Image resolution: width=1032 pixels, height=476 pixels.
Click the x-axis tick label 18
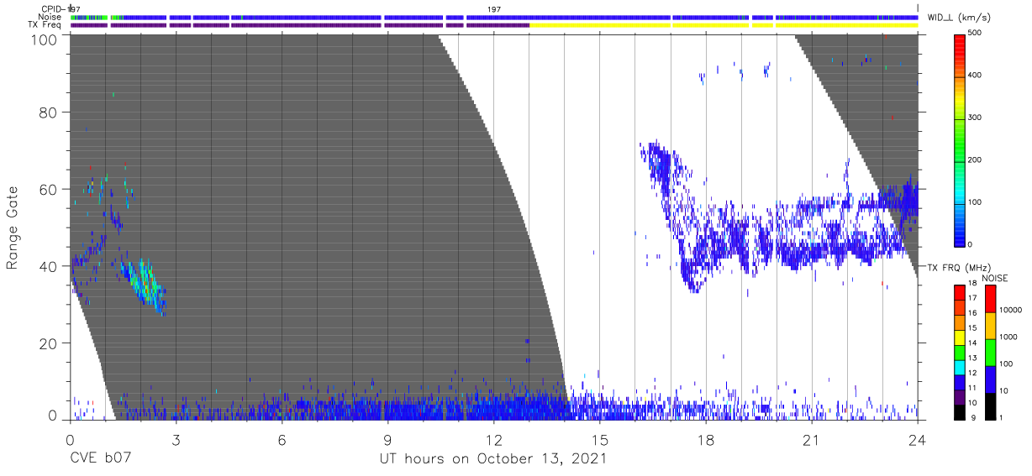tap(706, 440)
